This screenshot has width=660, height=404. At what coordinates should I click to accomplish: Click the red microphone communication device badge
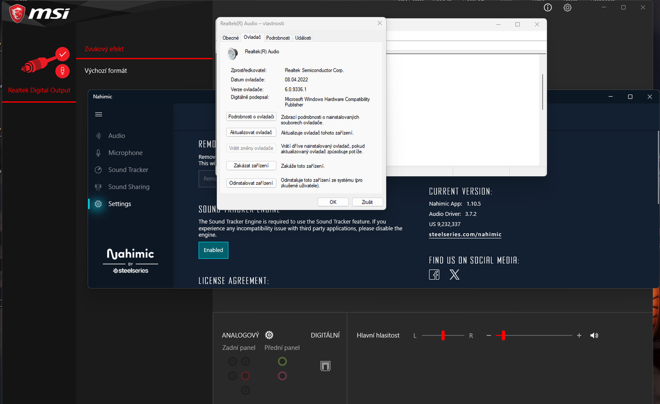click(x=62, y=71)
